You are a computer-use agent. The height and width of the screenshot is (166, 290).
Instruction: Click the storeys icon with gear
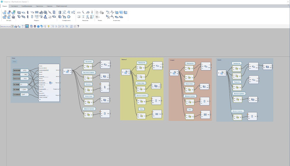pyautogui.click(x=102, y=12)
